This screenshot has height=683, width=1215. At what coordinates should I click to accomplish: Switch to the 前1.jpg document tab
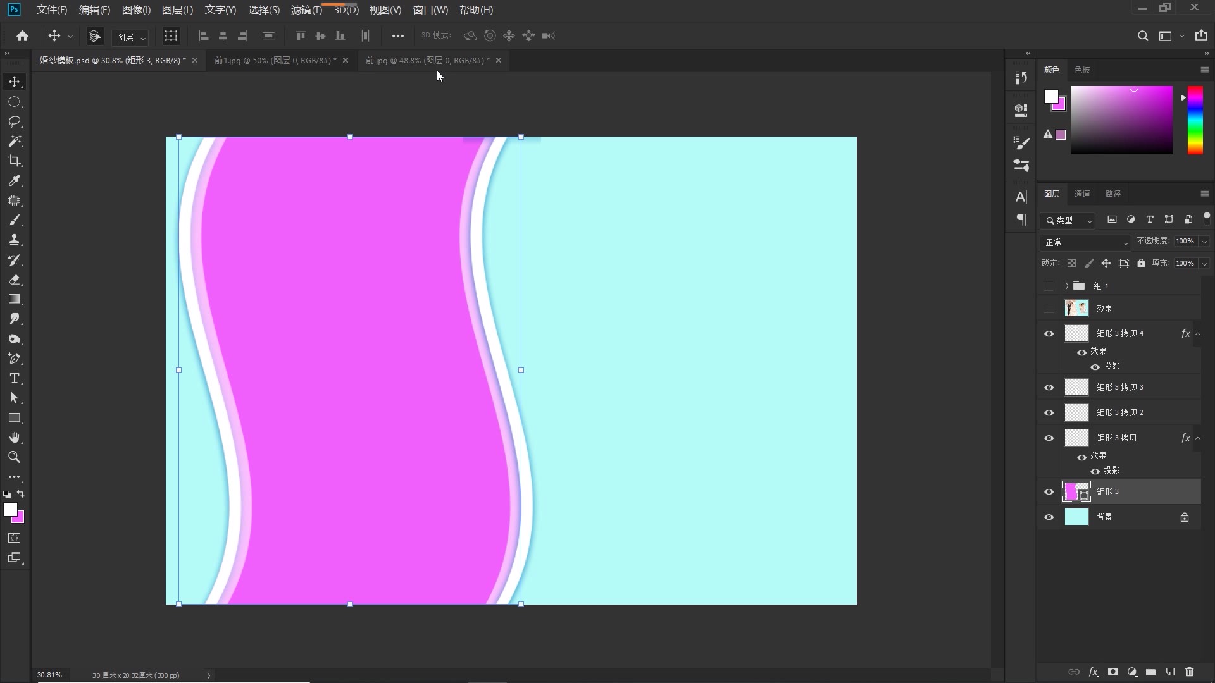pos(275,60)
